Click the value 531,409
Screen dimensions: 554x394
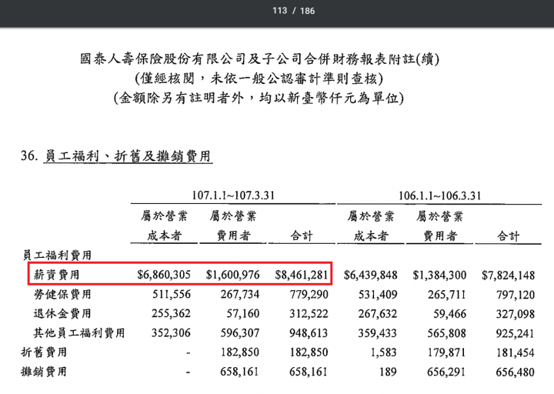tap(378, 295)
